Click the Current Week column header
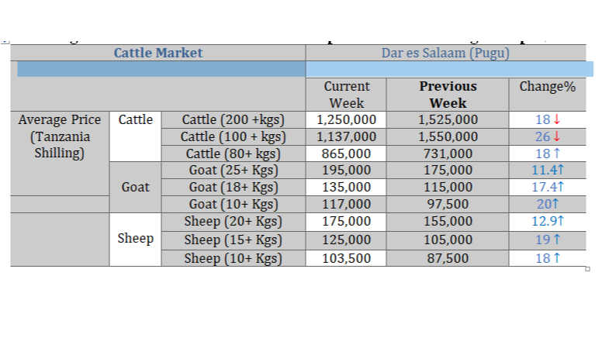Viewport: 602px width, 338px height. point(346,95)
